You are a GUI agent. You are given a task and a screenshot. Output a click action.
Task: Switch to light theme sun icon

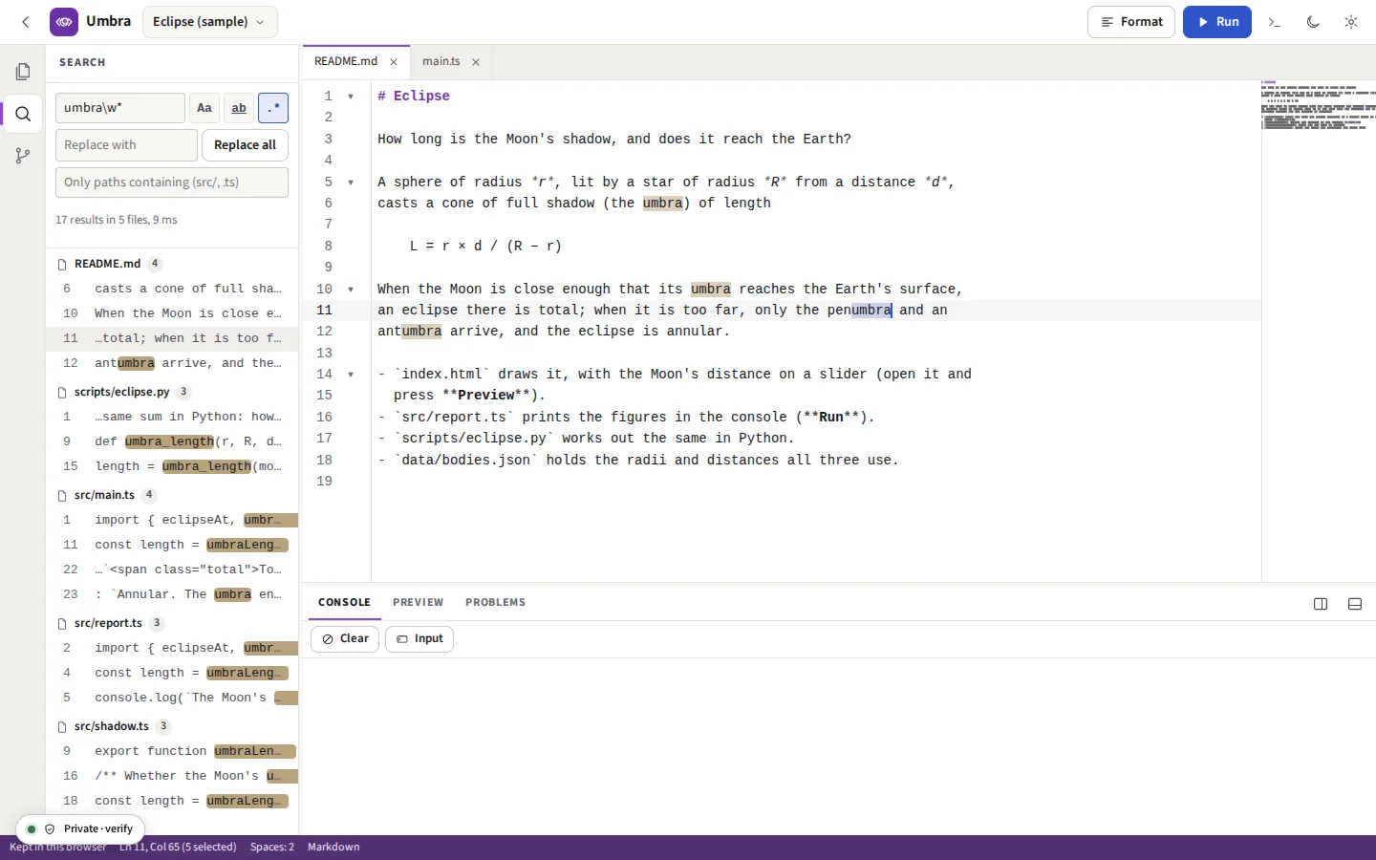pyautogui.click(x=1351, y=22)
